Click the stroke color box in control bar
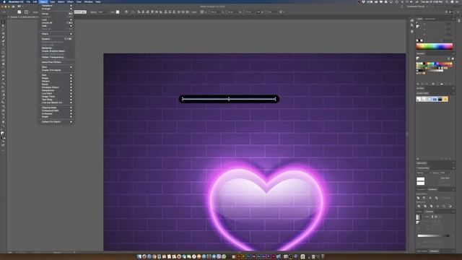This screenshot has height=260, width=462. pyautogui.click(x=26, y=12)
